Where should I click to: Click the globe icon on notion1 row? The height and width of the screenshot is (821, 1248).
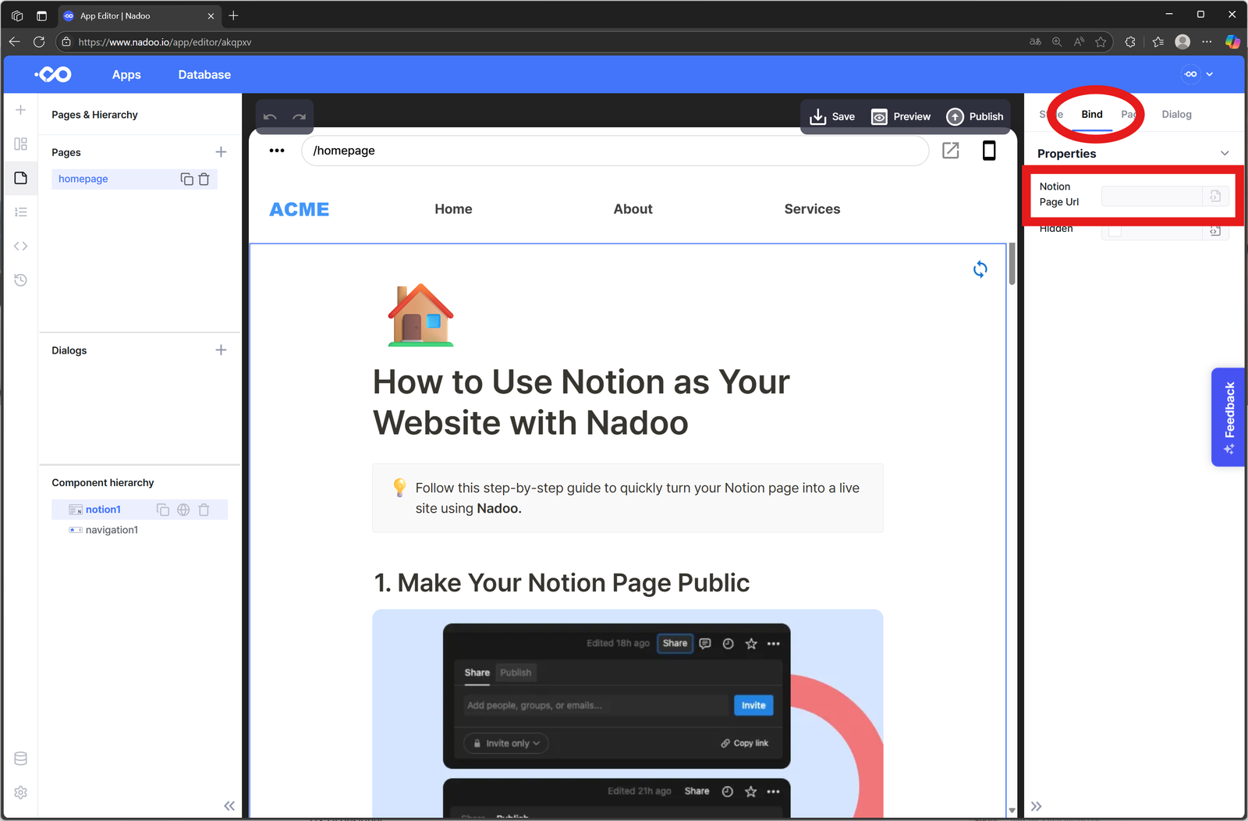point(183,510)
